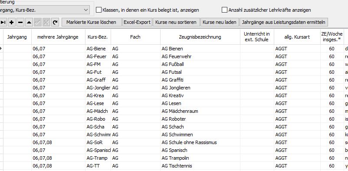
Task: Click the last record navigator icon
Action: click(3, 22)
